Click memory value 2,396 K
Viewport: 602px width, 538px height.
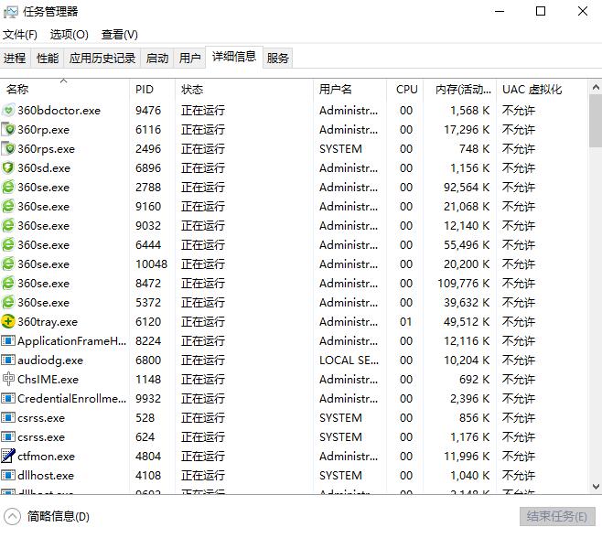(x=470, y=399)
